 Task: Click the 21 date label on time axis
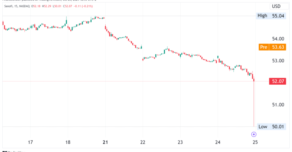[x=105, y=142]
